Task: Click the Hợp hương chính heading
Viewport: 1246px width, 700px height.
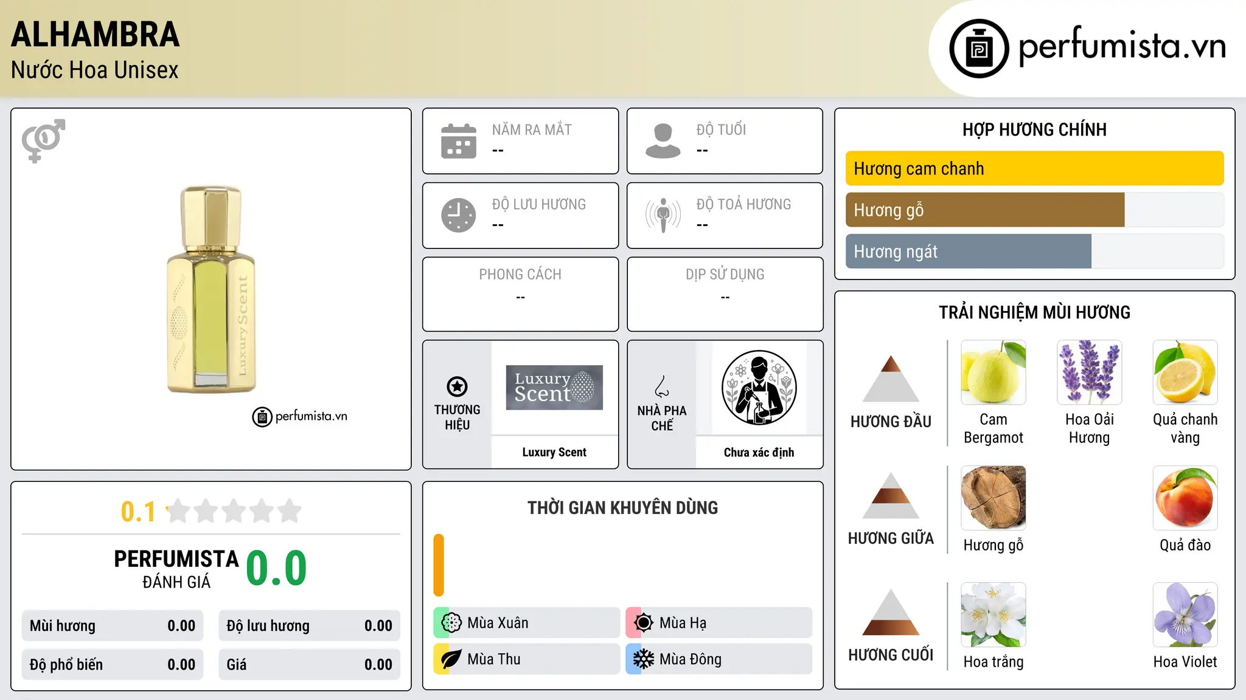Action: coord(1034,129)
